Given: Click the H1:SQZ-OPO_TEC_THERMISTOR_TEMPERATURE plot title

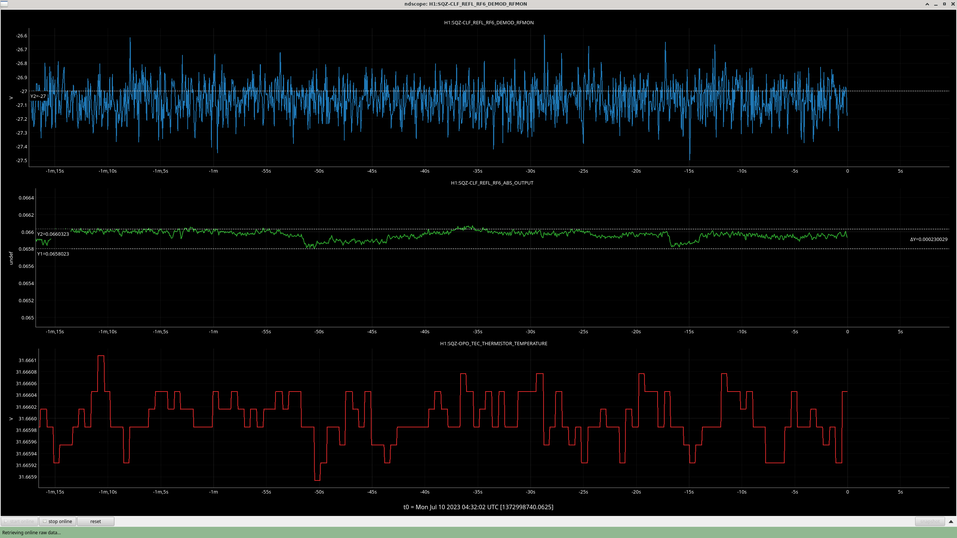Looking at the screenshot, I should click(x=493, y=343).
